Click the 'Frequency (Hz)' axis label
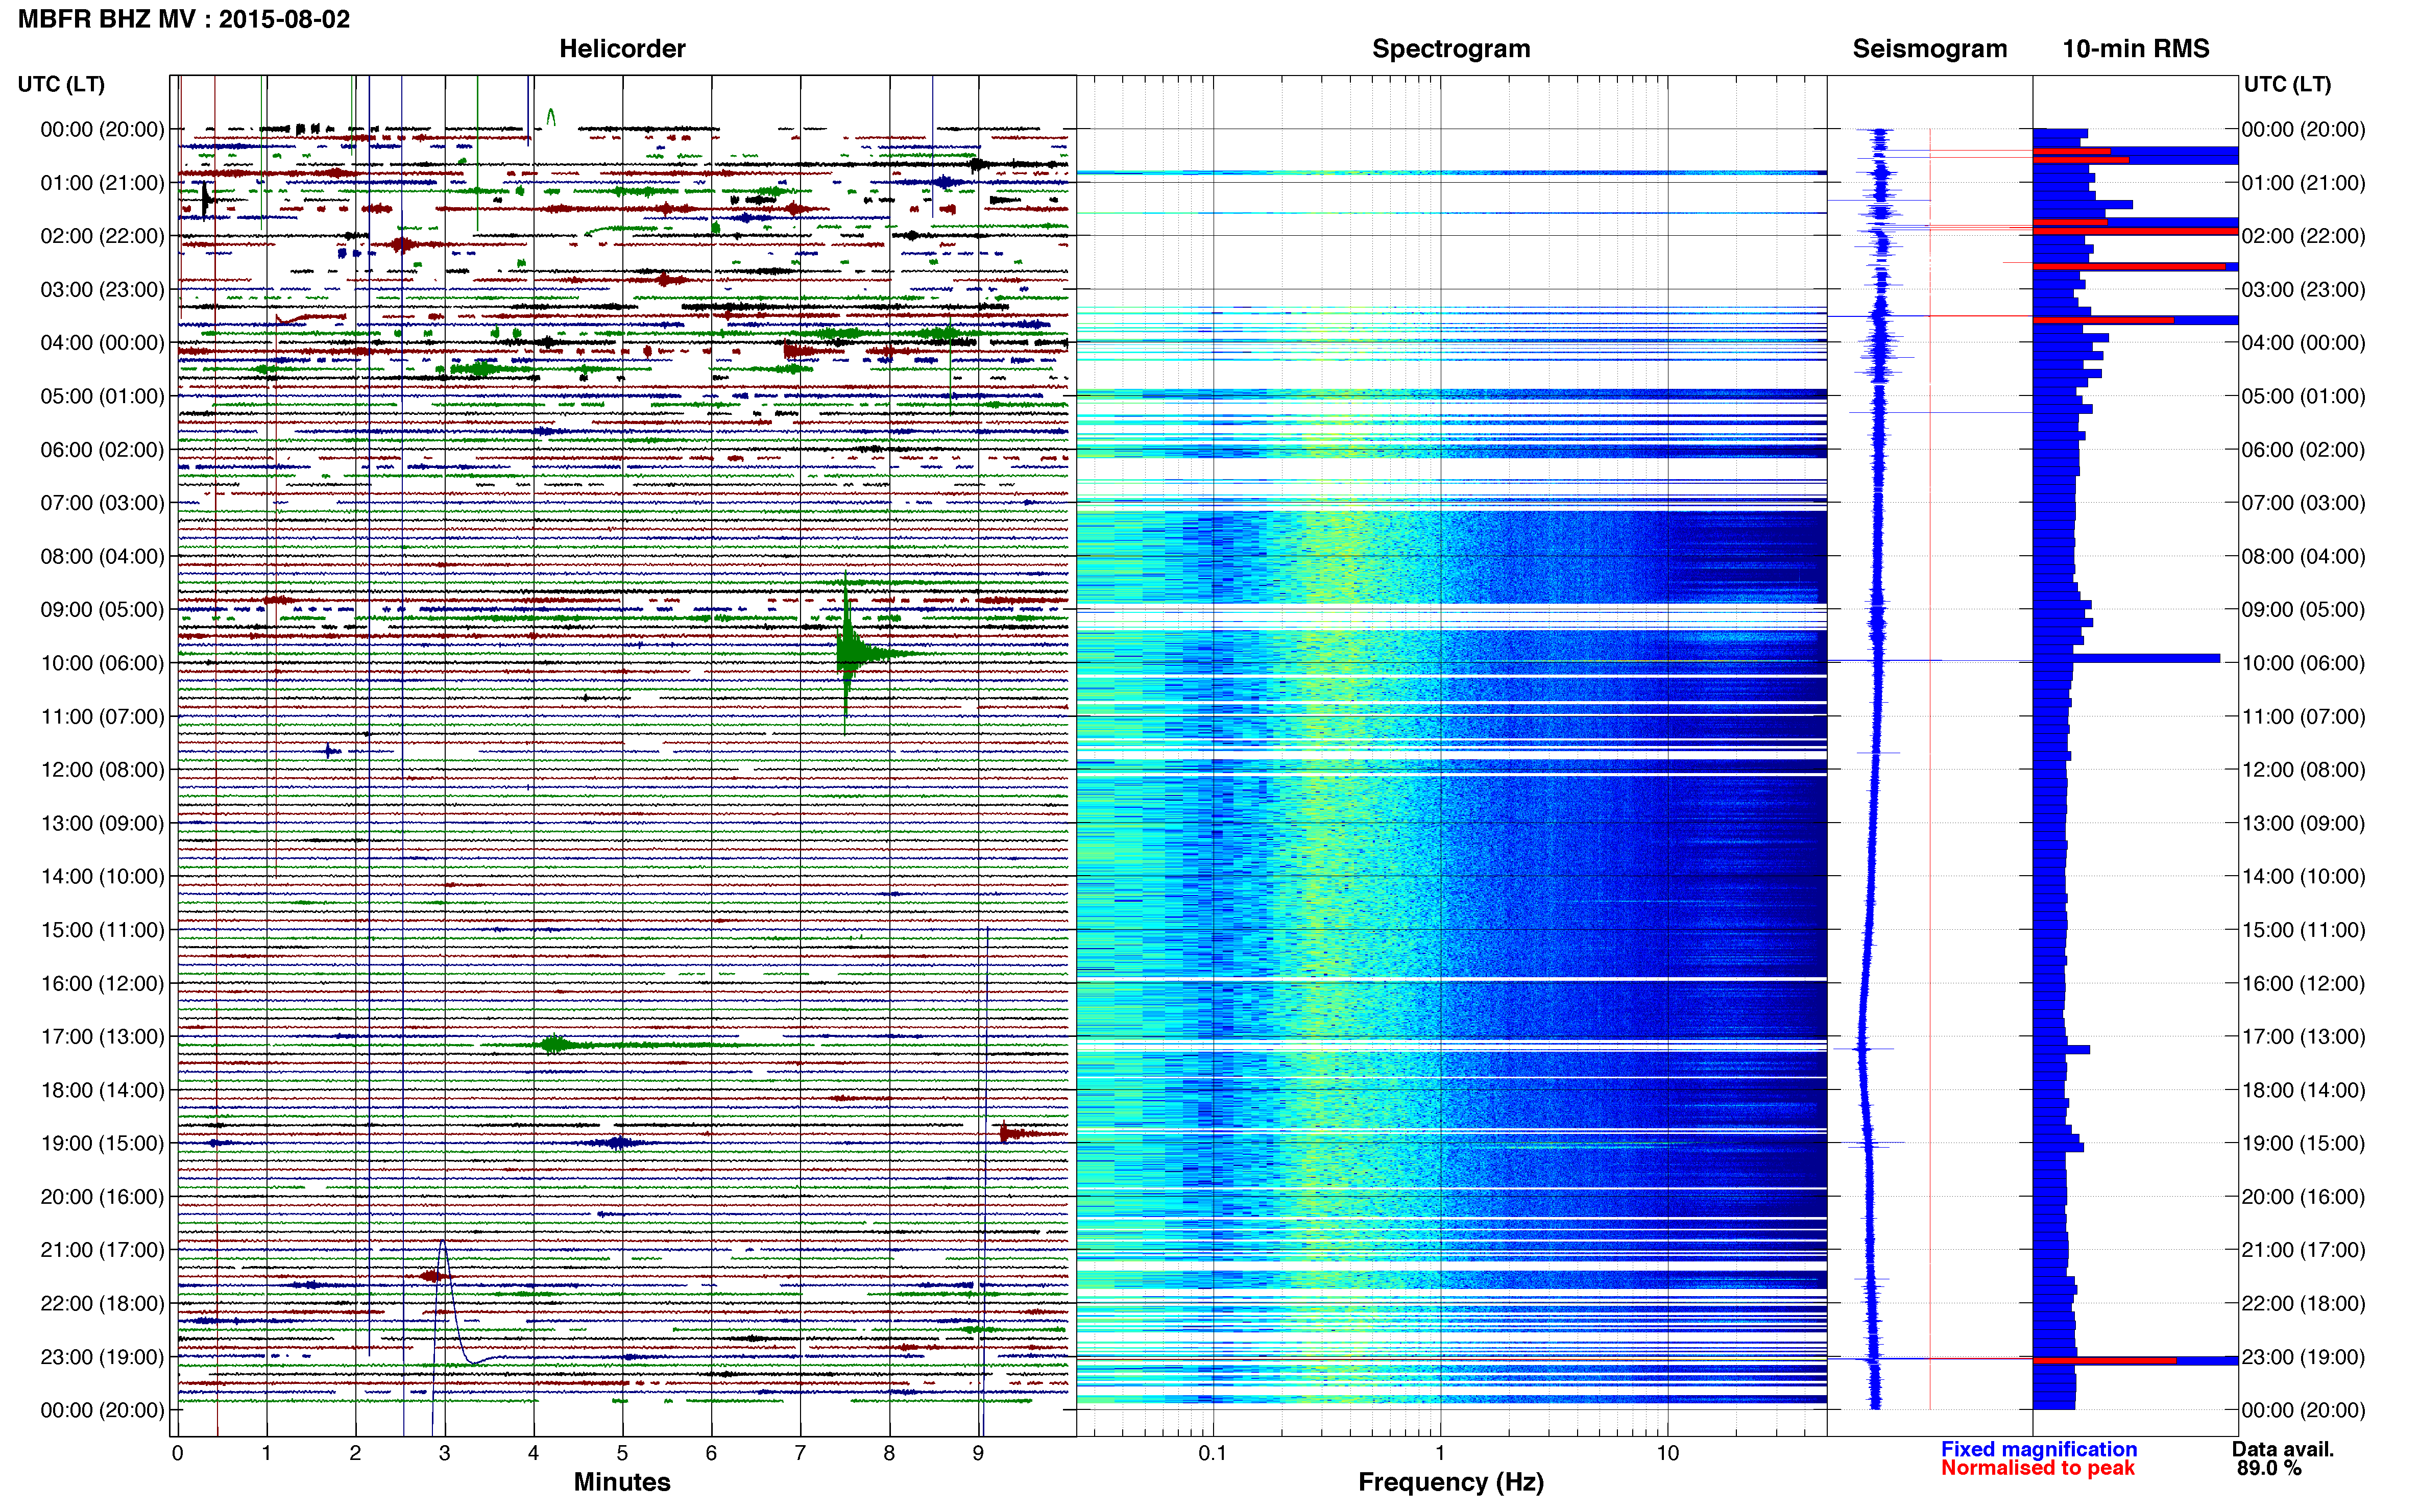Image resolution: width=2420 pixels, height=1512 pixels. coord(1450,1481)
